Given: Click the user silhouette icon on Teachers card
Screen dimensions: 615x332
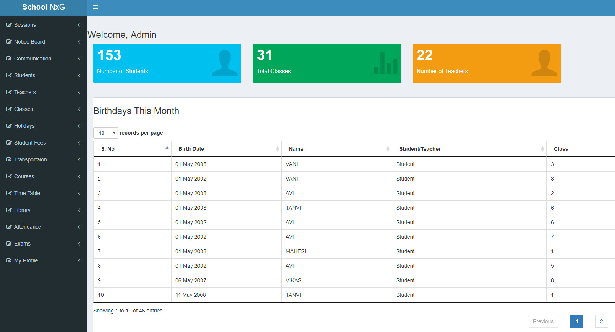Looking at the screenshot, I should [544, 63].
